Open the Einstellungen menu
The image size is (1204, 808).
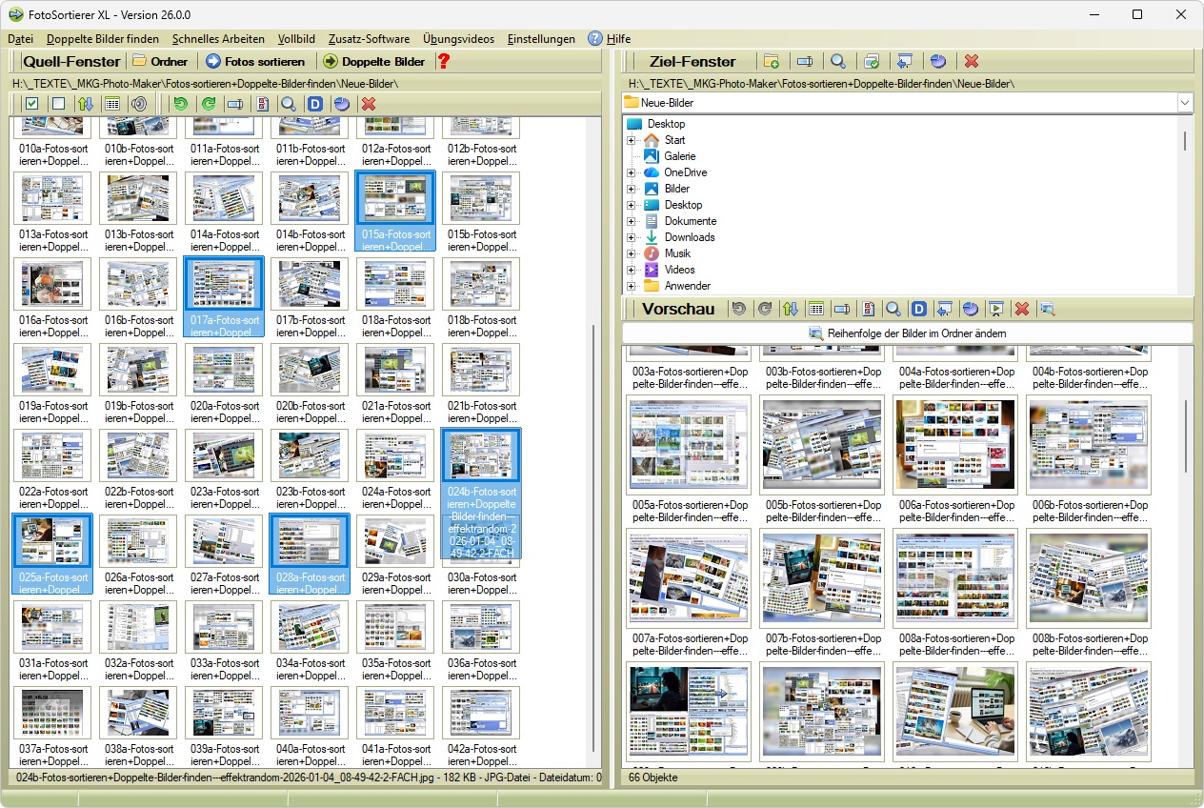(541, 39)
